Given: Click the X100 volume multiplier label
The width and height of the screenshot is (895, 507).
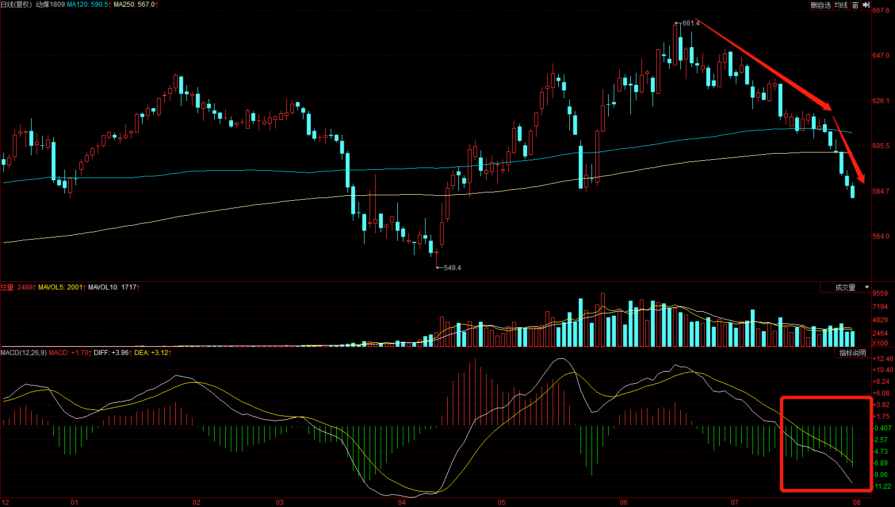Looking at the screenshot, I should click(880, 343).
